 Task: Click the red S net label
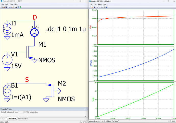click(x=27, y=80)
